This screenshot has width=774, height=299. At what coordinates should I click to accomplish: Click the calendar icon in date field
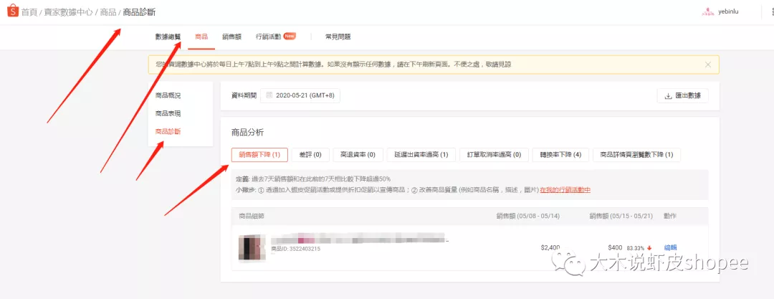point(269,95)
